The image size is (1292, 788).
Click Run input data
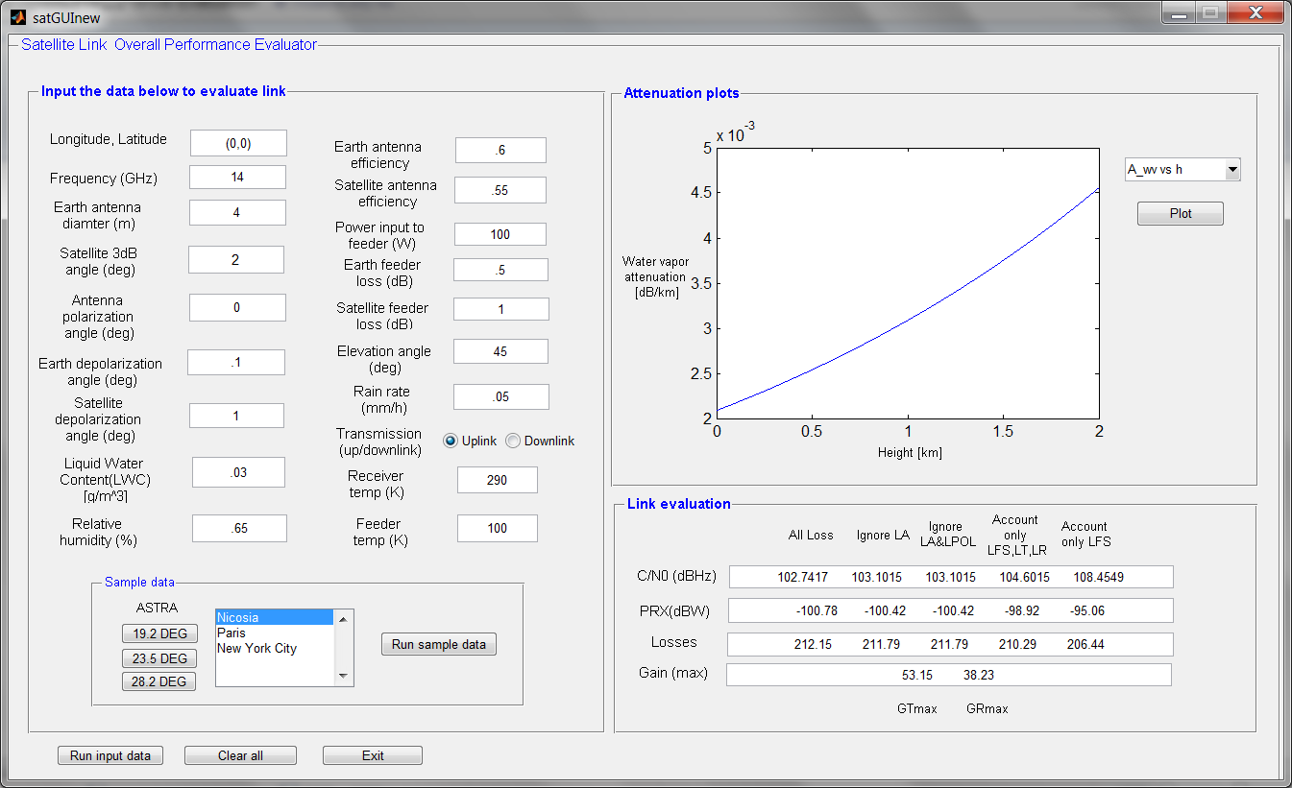click(x=110, y=755)
